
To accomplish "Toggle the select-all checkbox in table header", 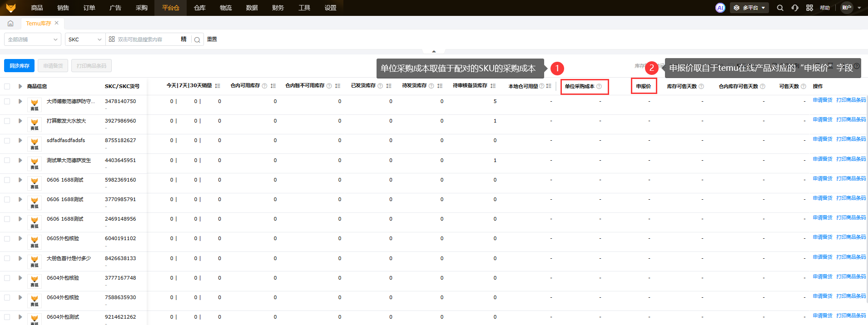I will (x=7, y=86).
